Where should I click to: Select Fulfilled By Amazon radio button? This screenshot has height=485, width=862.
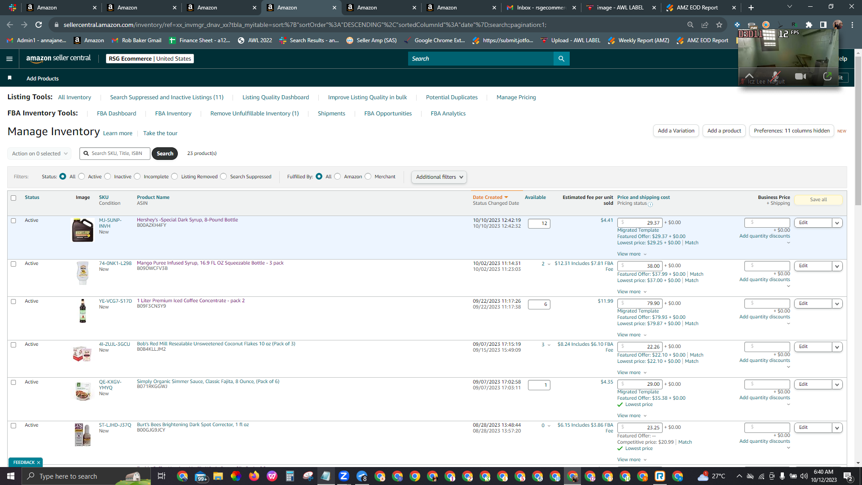point(338,176)
